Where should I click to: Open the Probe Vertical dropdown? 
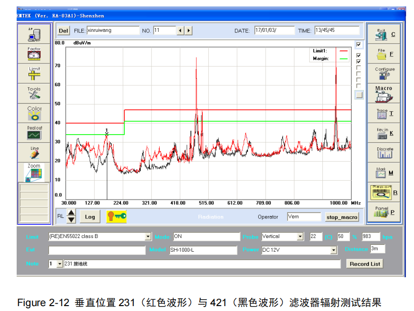click(x=300, y=237)
